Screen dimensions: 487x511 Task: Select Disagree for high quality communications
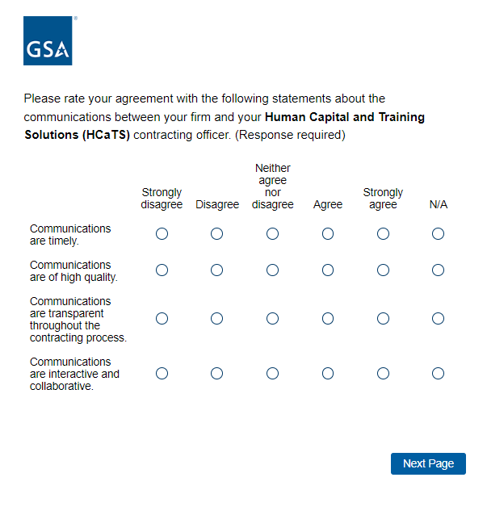tap(216, 270)
